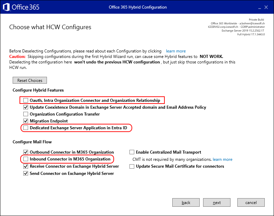The height and width of the screenshot is (216, 274).
Task: Click the Office 365 logo icon
Action: point(6,7)
